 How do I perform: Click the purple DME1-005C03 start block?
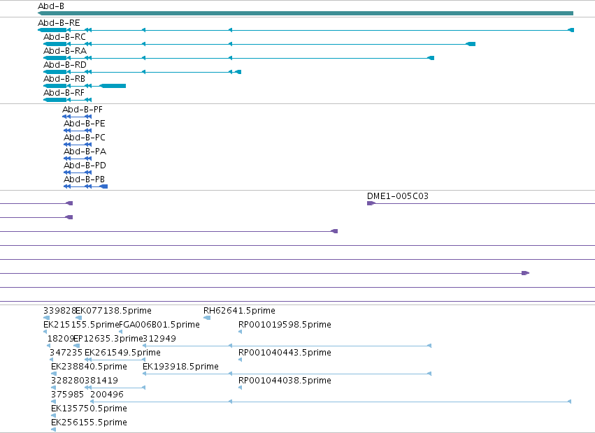371,204
